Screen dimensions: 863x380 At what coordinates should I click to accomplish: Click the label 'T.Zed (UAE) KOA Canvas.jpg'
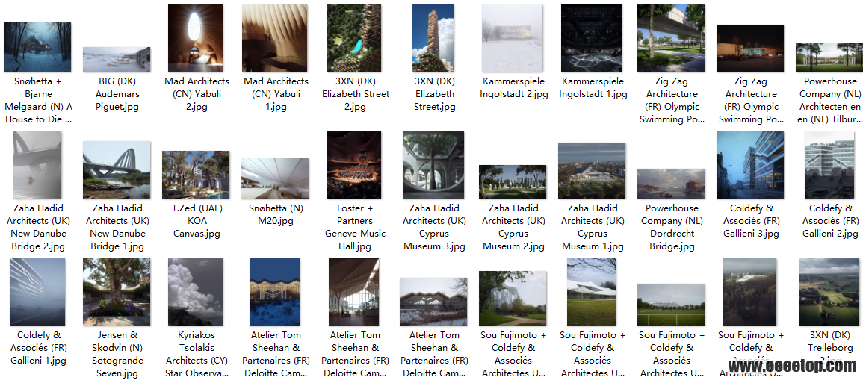(x=196, y=220)
